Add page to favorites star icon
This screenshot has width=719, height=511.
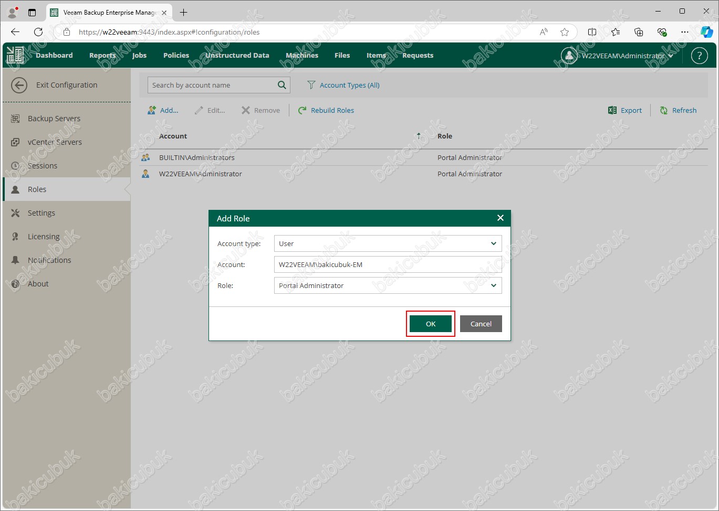click(x=565, y=32)
